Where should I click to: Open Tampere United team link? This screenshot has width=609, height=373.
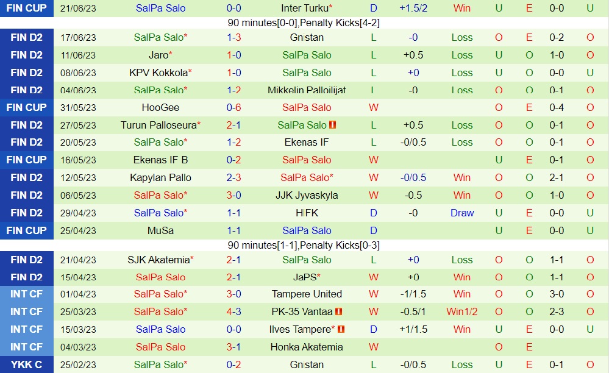tap(306, 294)
